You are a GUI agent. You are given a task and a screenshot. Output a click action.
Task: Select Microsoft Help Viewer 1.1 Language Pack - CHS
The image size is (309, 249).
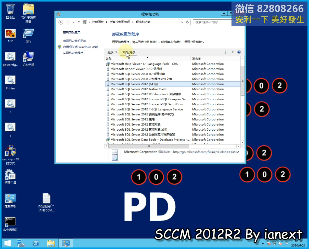(x=173, y=64)
